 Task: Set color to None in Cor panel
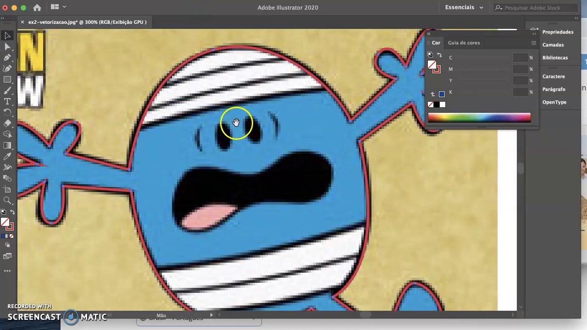431,105
